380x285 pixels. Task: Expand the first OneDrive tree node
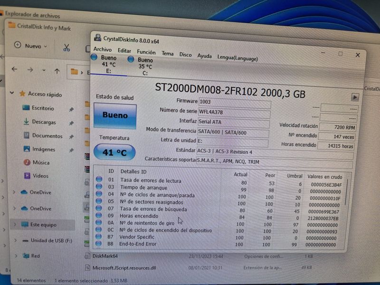[x=14, y=192]
